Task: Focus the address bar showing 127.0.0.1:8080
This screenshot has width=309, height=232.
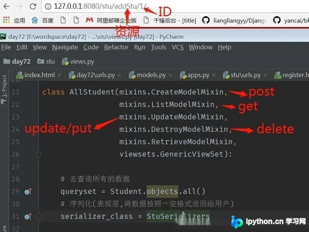Action: 175,6
